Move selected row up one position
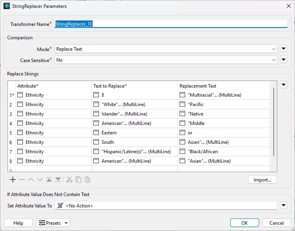The height and width of the screenshot is (231, 295). click(x=31, y=180)
